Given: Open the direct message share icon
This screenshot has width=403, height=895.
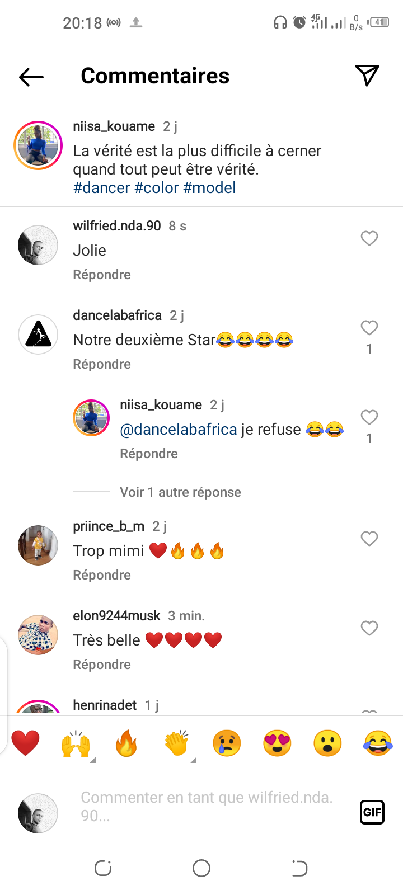Looking at the screenshot, I should point(367,76).
